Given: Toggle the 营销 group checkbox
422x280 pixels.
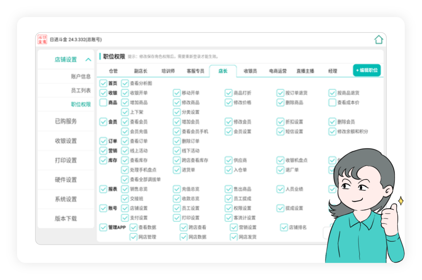Looking at the screenshot, I should [x=103, y=151].
